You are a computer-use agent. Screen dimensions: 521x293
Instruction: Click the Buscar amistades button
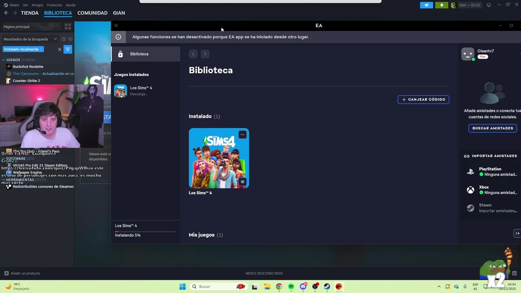(x=493, y=128)
